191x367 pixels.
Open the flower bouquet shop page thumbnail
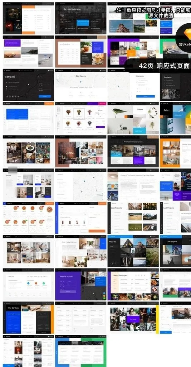[x=81, y=118]
